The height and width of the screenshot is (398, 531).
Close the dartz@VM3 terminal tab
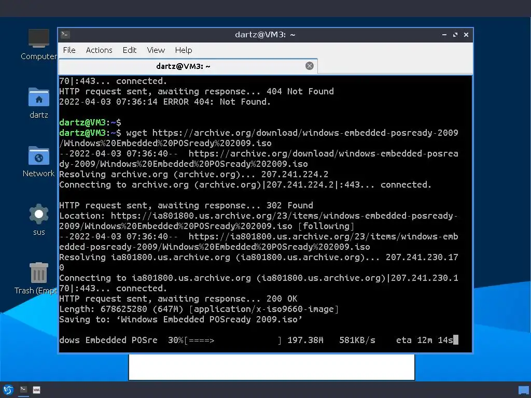[x=309, y=66]
